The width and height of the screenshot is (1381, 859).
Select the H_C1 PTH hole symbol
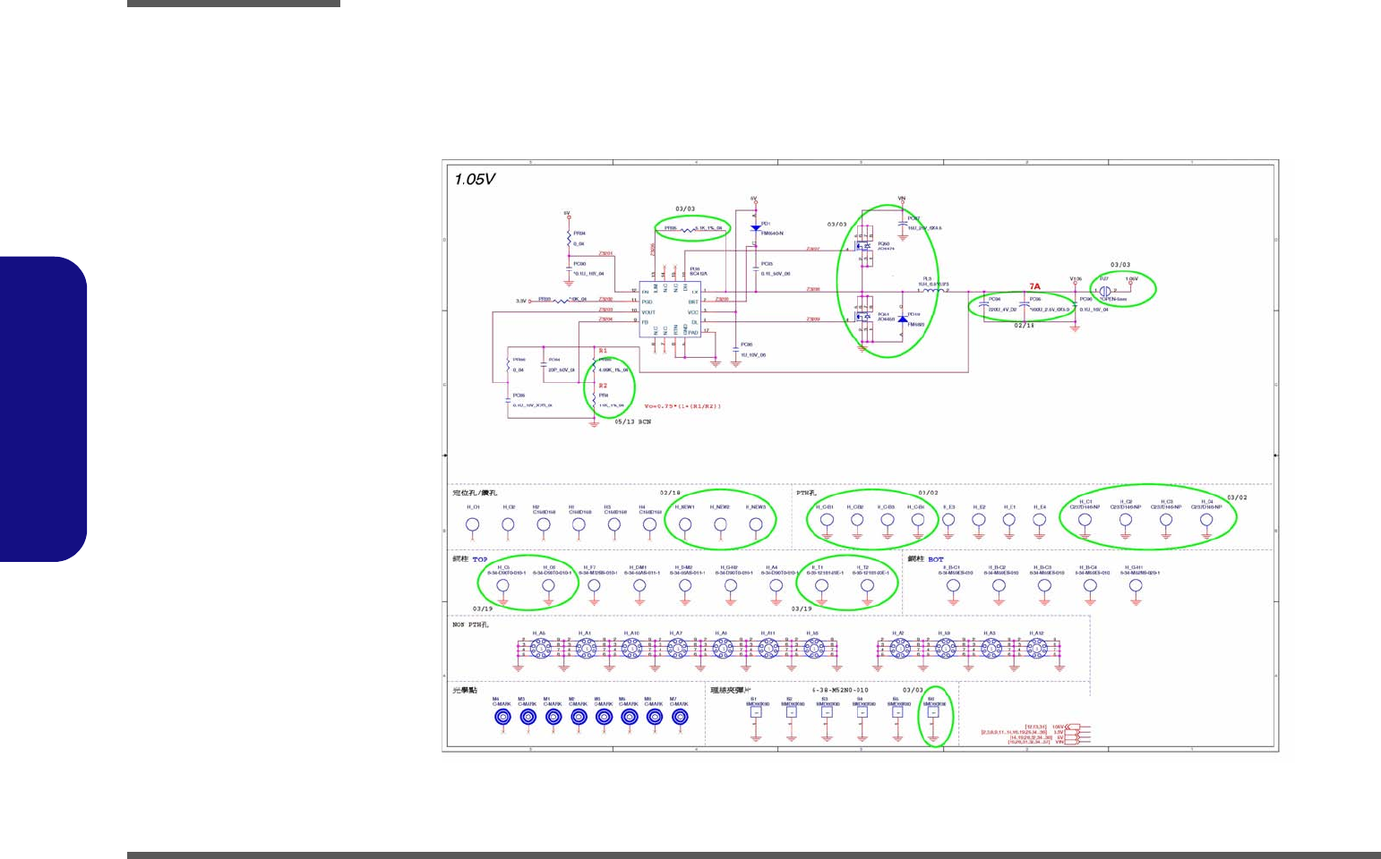click(x=1085, y=519)
